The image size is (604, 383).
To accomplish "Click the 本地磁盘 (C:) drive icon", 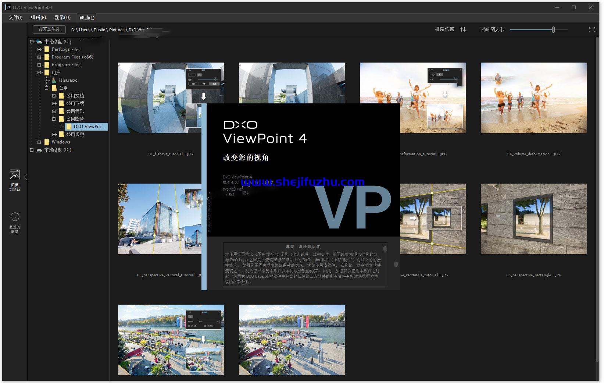I will (39, 42).
